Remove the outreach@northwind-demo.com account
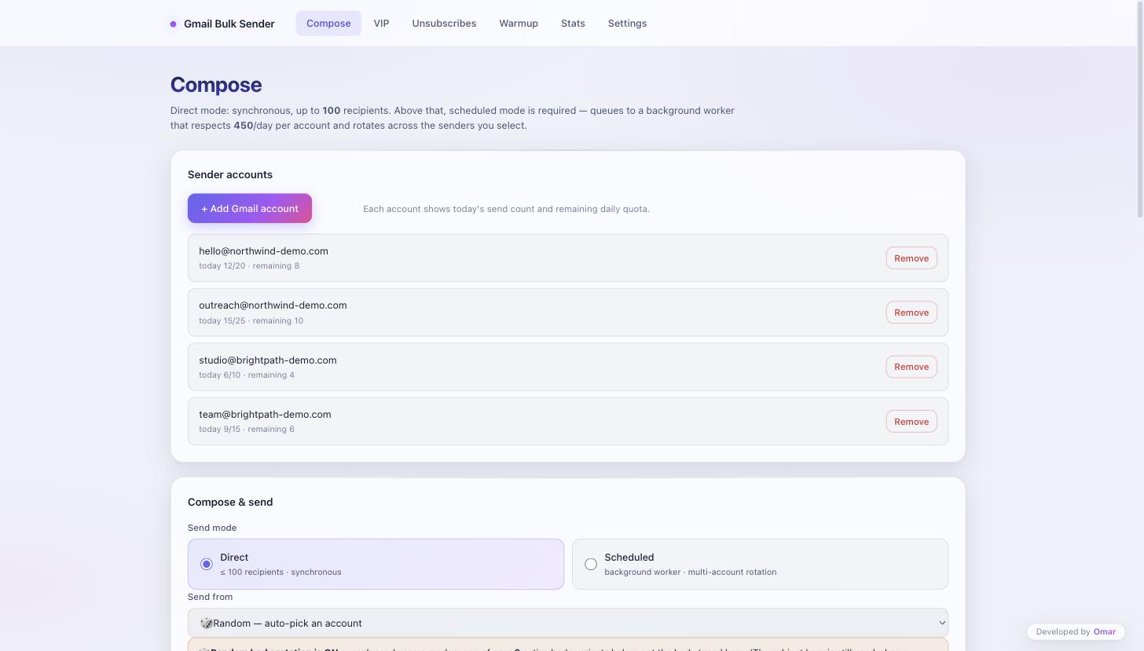Image resolution: width=1144 pixels, height=651 pixels. click(x=911, y=313)
